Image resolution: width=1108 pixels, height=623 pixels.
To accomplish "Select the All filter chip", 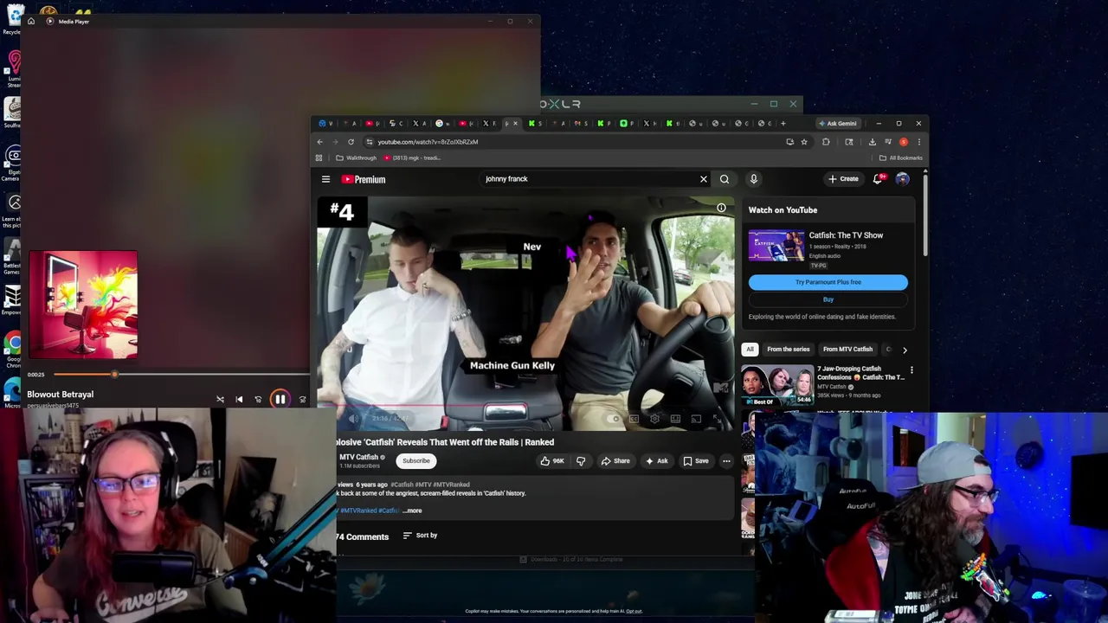I will tap(750, 350).
